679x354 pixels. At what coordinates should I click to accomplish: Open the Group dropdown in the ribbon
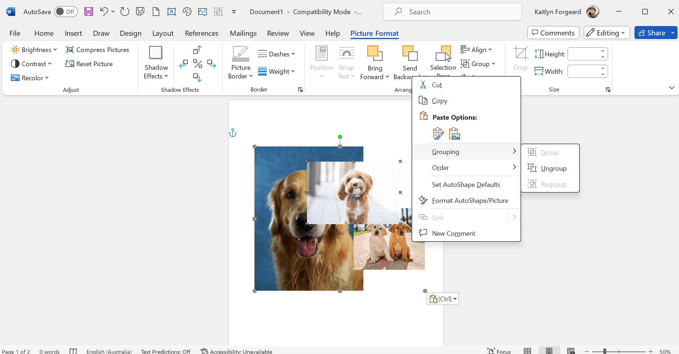478,64
